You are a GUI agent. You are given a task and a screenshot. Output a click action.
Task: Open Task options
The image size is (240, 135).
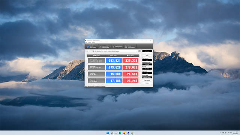[x=147, y=80]
